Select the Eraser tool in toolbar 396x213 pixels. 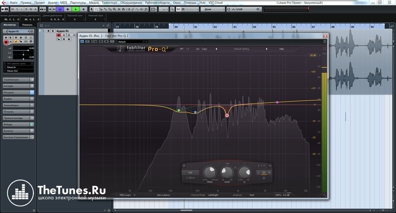tap(110, 9)
